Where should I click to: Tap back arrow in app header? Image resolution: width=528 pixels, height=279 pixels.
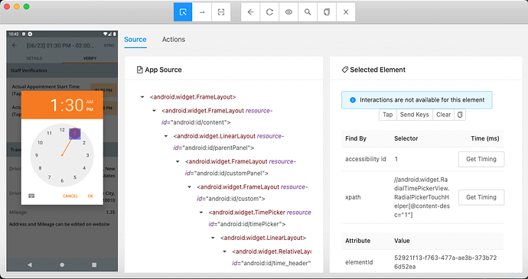point(14,45)
